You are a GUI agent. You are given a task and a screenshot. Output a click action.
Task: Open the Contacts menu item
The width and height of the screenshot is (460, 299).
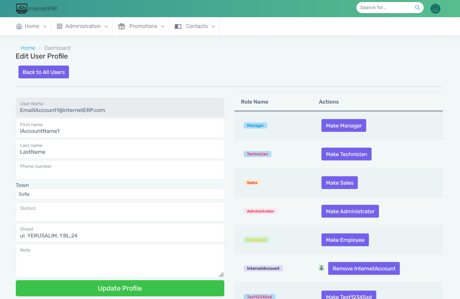(x=195, y=26)
